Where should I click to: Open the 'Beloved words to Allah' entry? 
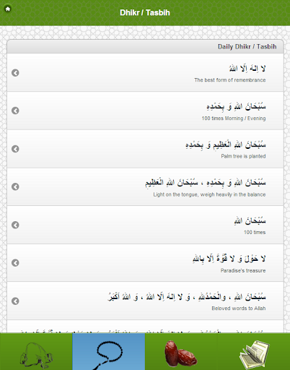tap(145, 301)
